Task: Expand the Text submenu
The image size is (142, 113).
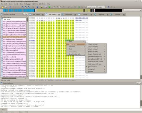Action: pyautogui.click(x=76, y=49)
